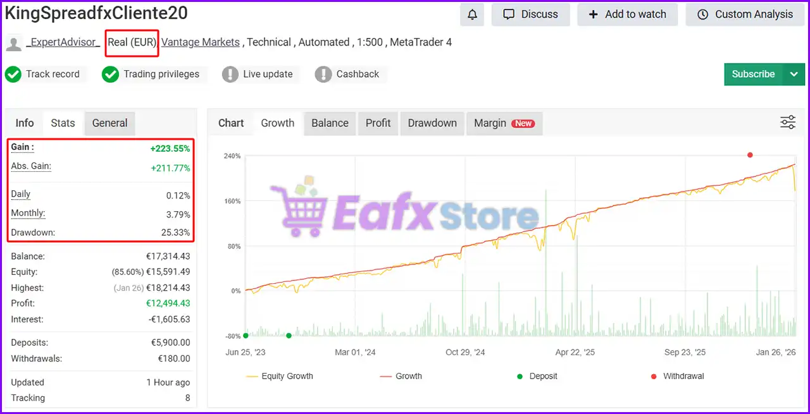
Task: Click the Live update warning icon
Action: tap(230, 74)
